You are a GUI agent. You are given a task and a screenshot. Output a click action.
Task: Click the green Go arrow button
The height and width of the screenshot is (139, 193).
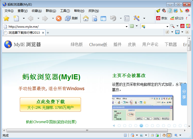tap(132, 26)
